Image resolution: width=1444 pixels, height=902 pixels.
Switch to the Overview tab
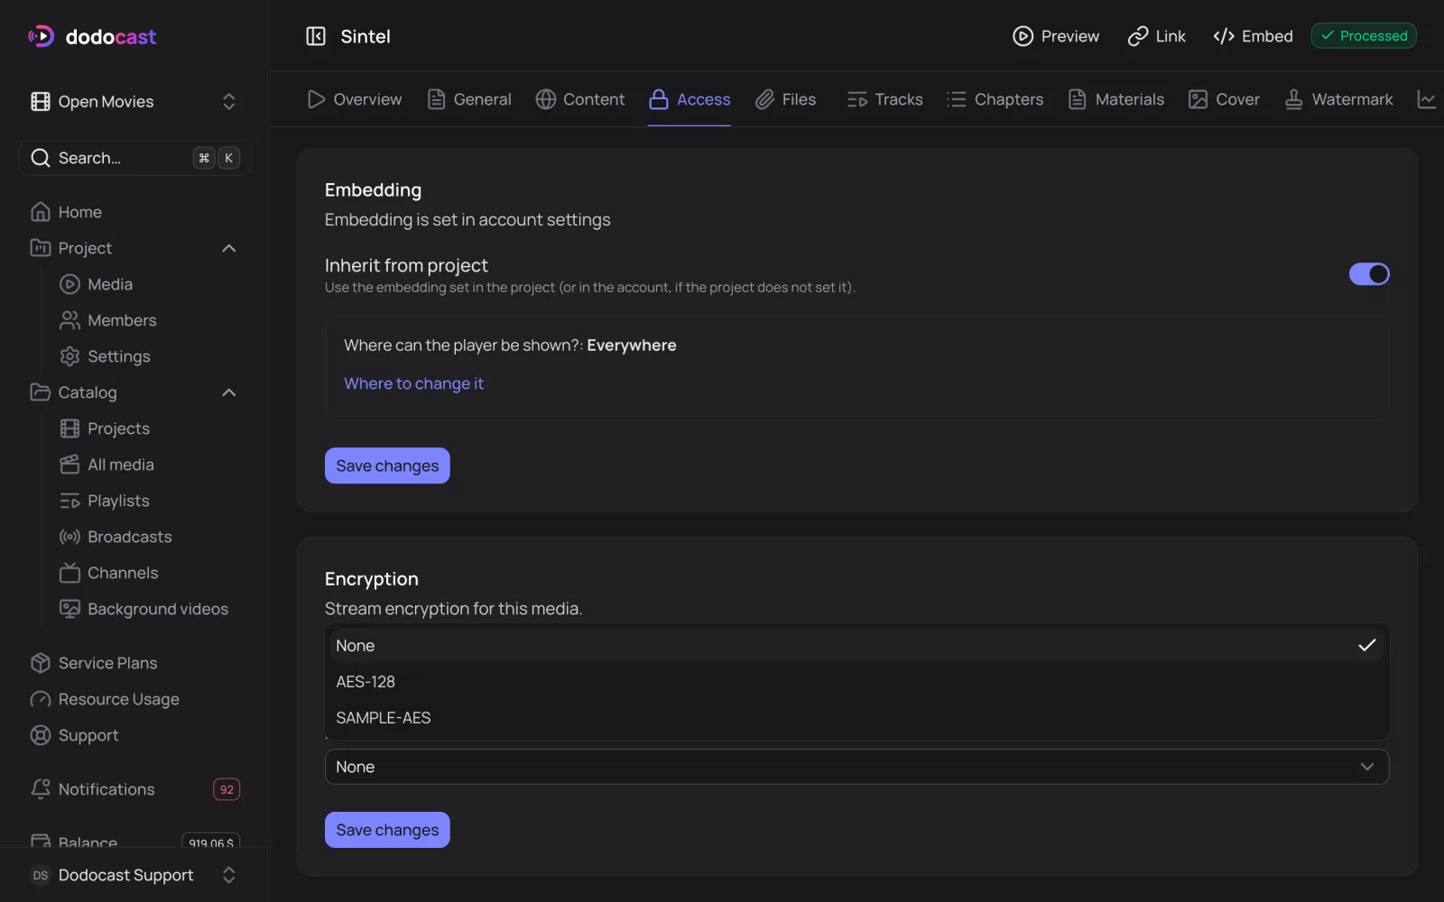coord(355,99)
